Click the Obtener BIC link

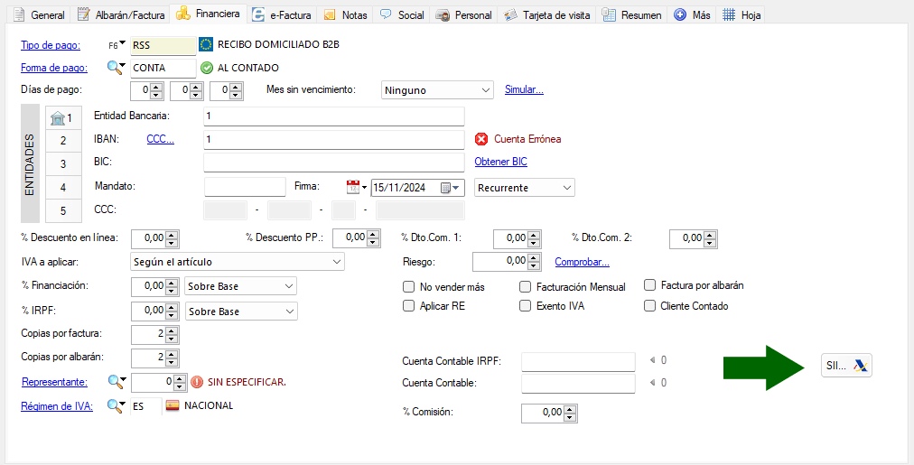(500, 162)
